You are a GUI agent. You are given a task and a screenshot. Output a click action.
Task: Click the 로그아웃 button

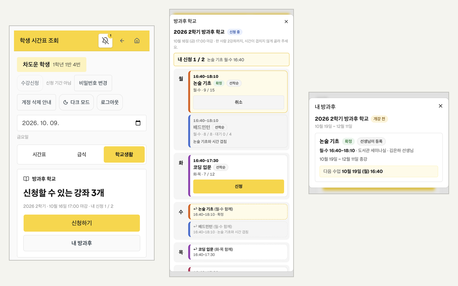(x=110, y=102)
